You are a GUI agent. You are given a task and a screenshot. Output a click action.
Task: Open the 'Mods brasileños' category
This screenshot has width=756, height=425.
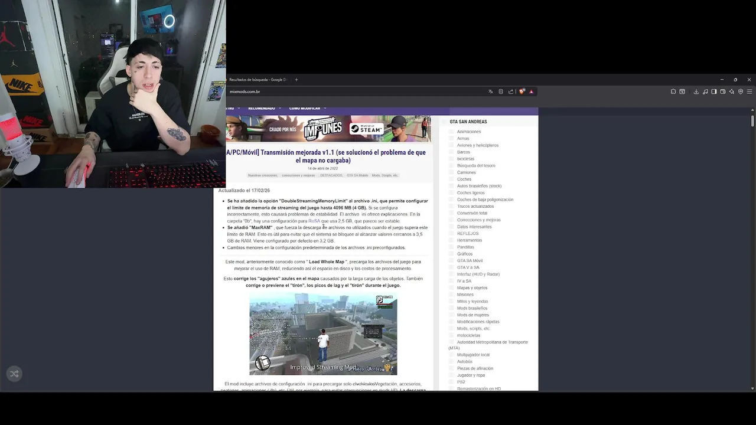click(472, 308)
